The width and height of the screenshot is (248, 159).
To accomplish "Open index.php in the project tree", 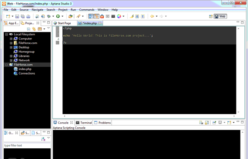I will [x=25, y=69].
